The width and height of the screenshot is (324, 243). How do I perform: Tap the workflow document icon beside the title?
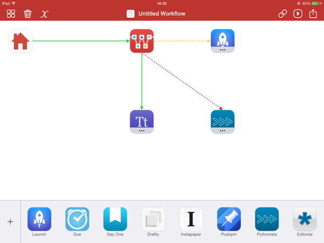click(130, 14)
